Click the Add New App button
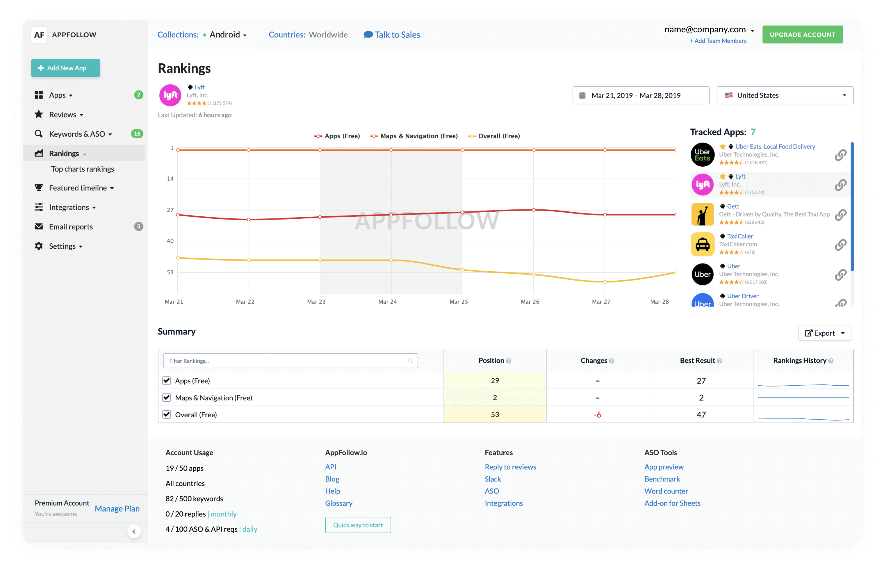The image size is (884, 570). (x=65, y=68)
